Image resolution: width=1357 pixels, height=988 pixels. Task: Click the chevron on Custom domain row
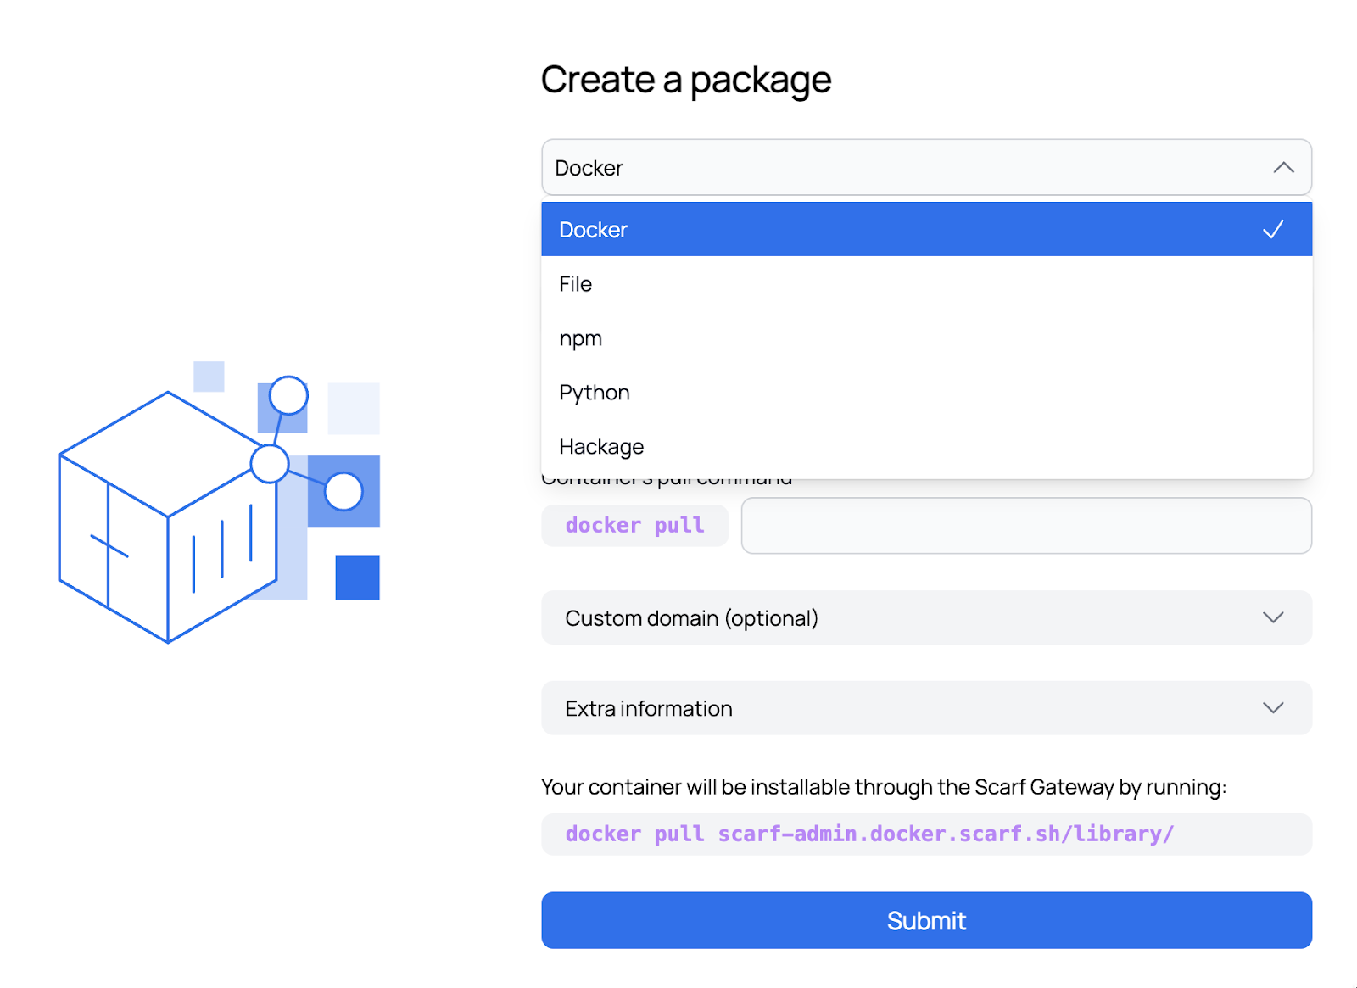(1272, 617)
